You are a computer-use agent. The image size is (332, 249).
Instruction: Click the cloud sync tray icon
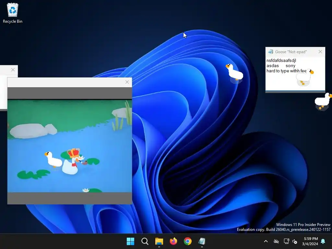tap(276, 241)
